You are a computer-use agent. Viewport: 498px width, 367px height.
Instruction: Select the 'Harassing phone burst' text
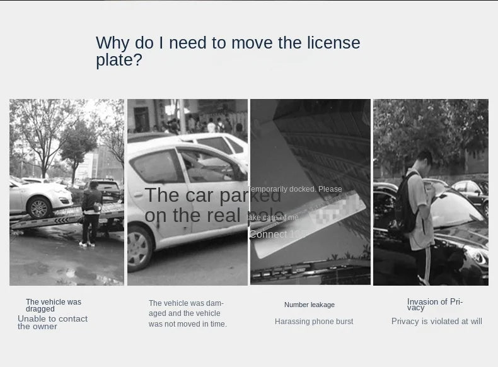tap(313, 322)
